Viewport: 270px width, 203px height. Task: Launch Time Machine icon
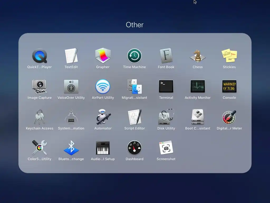click(134, 56)
